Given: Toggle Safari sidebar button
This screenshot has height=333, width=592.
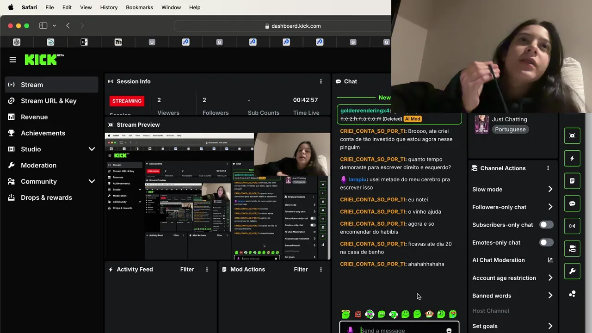Looking at the screenshot, I should tap(43, 26).
